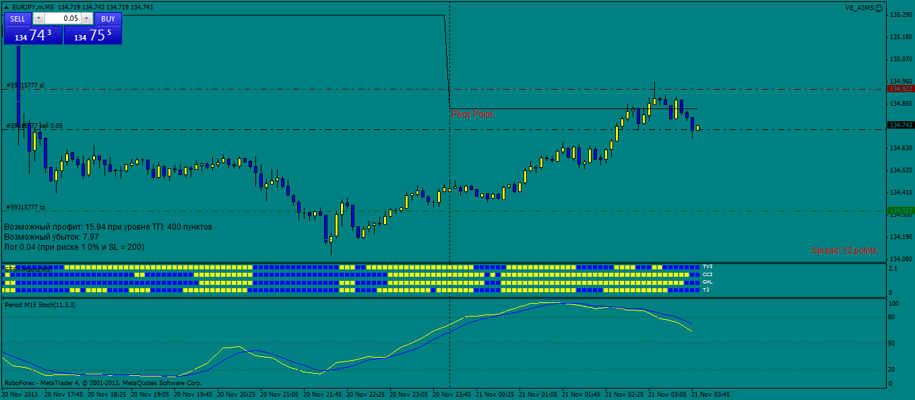Click the VE_AIMS expert advisor smiley icon
The height and width of the screenshot is (400, 915).
(x=879, y=7)
